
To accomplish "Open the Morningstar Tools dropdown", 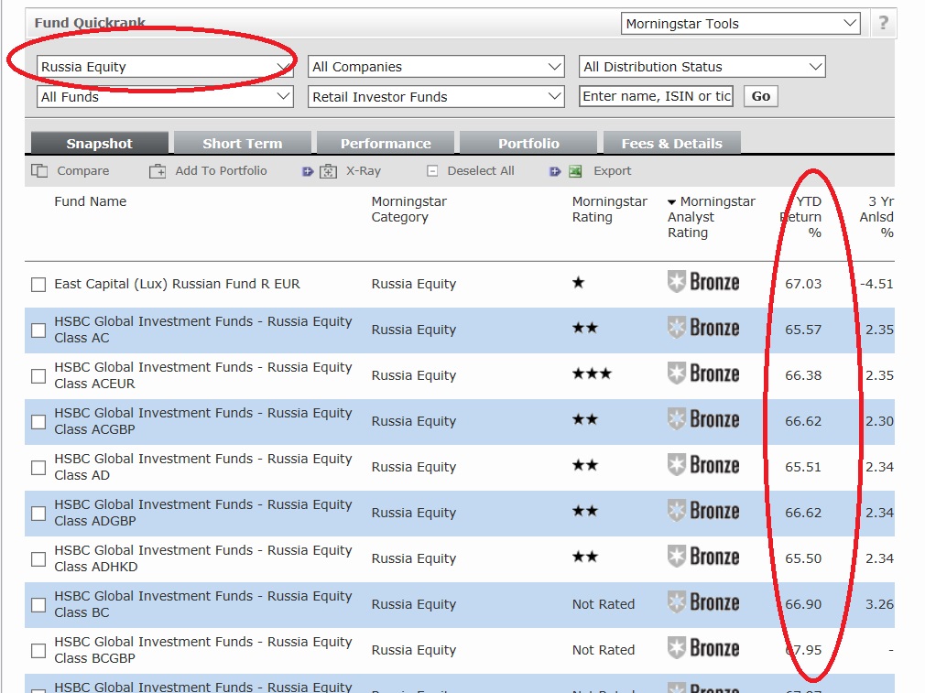I will pos(740,24).
